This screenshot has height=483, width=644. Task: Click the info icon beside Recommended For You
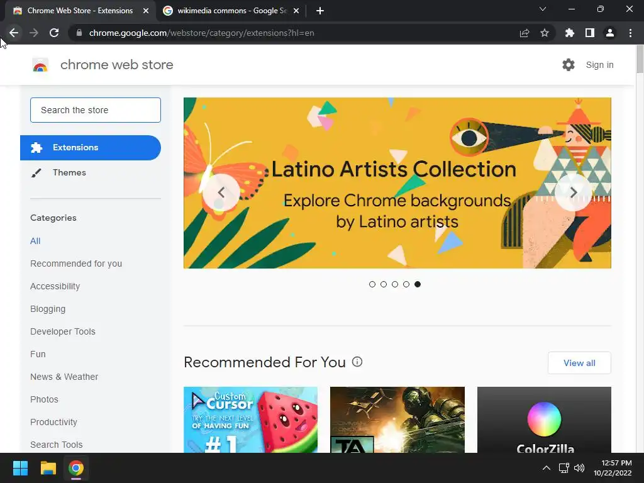[357, 362]
